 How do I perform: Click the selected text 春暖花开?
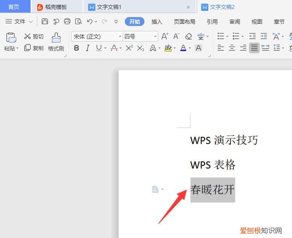point(212,190)
